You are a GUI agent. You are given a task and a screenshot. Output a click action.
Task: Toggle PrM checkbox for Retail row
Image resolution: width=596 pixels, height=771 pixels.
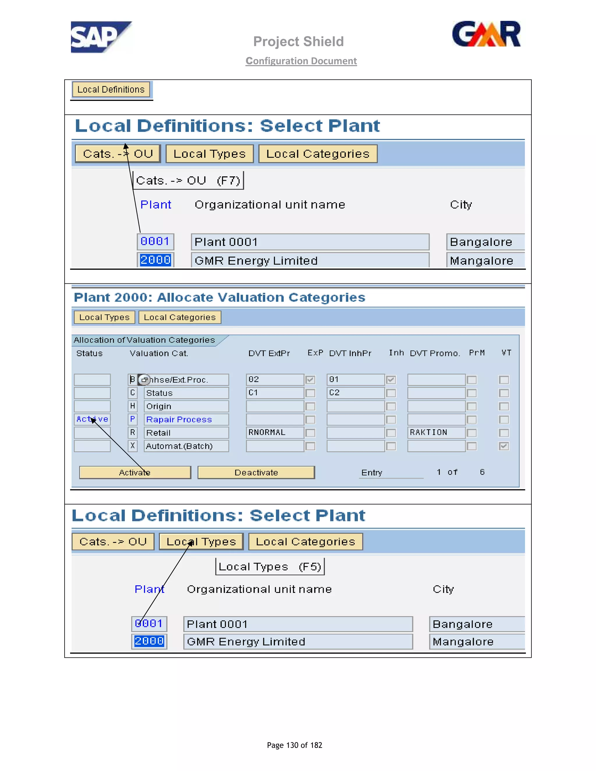click(x=472, y=433)
